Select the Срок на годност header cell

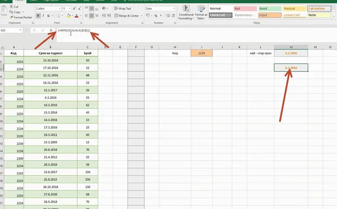point(51,53)
